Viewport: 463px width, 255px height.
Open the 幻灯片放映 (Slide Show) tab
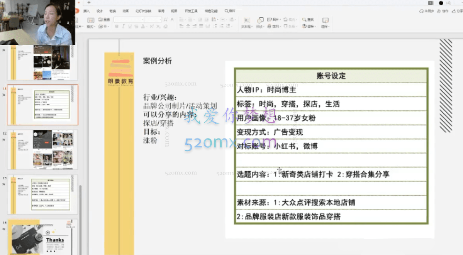143,11
